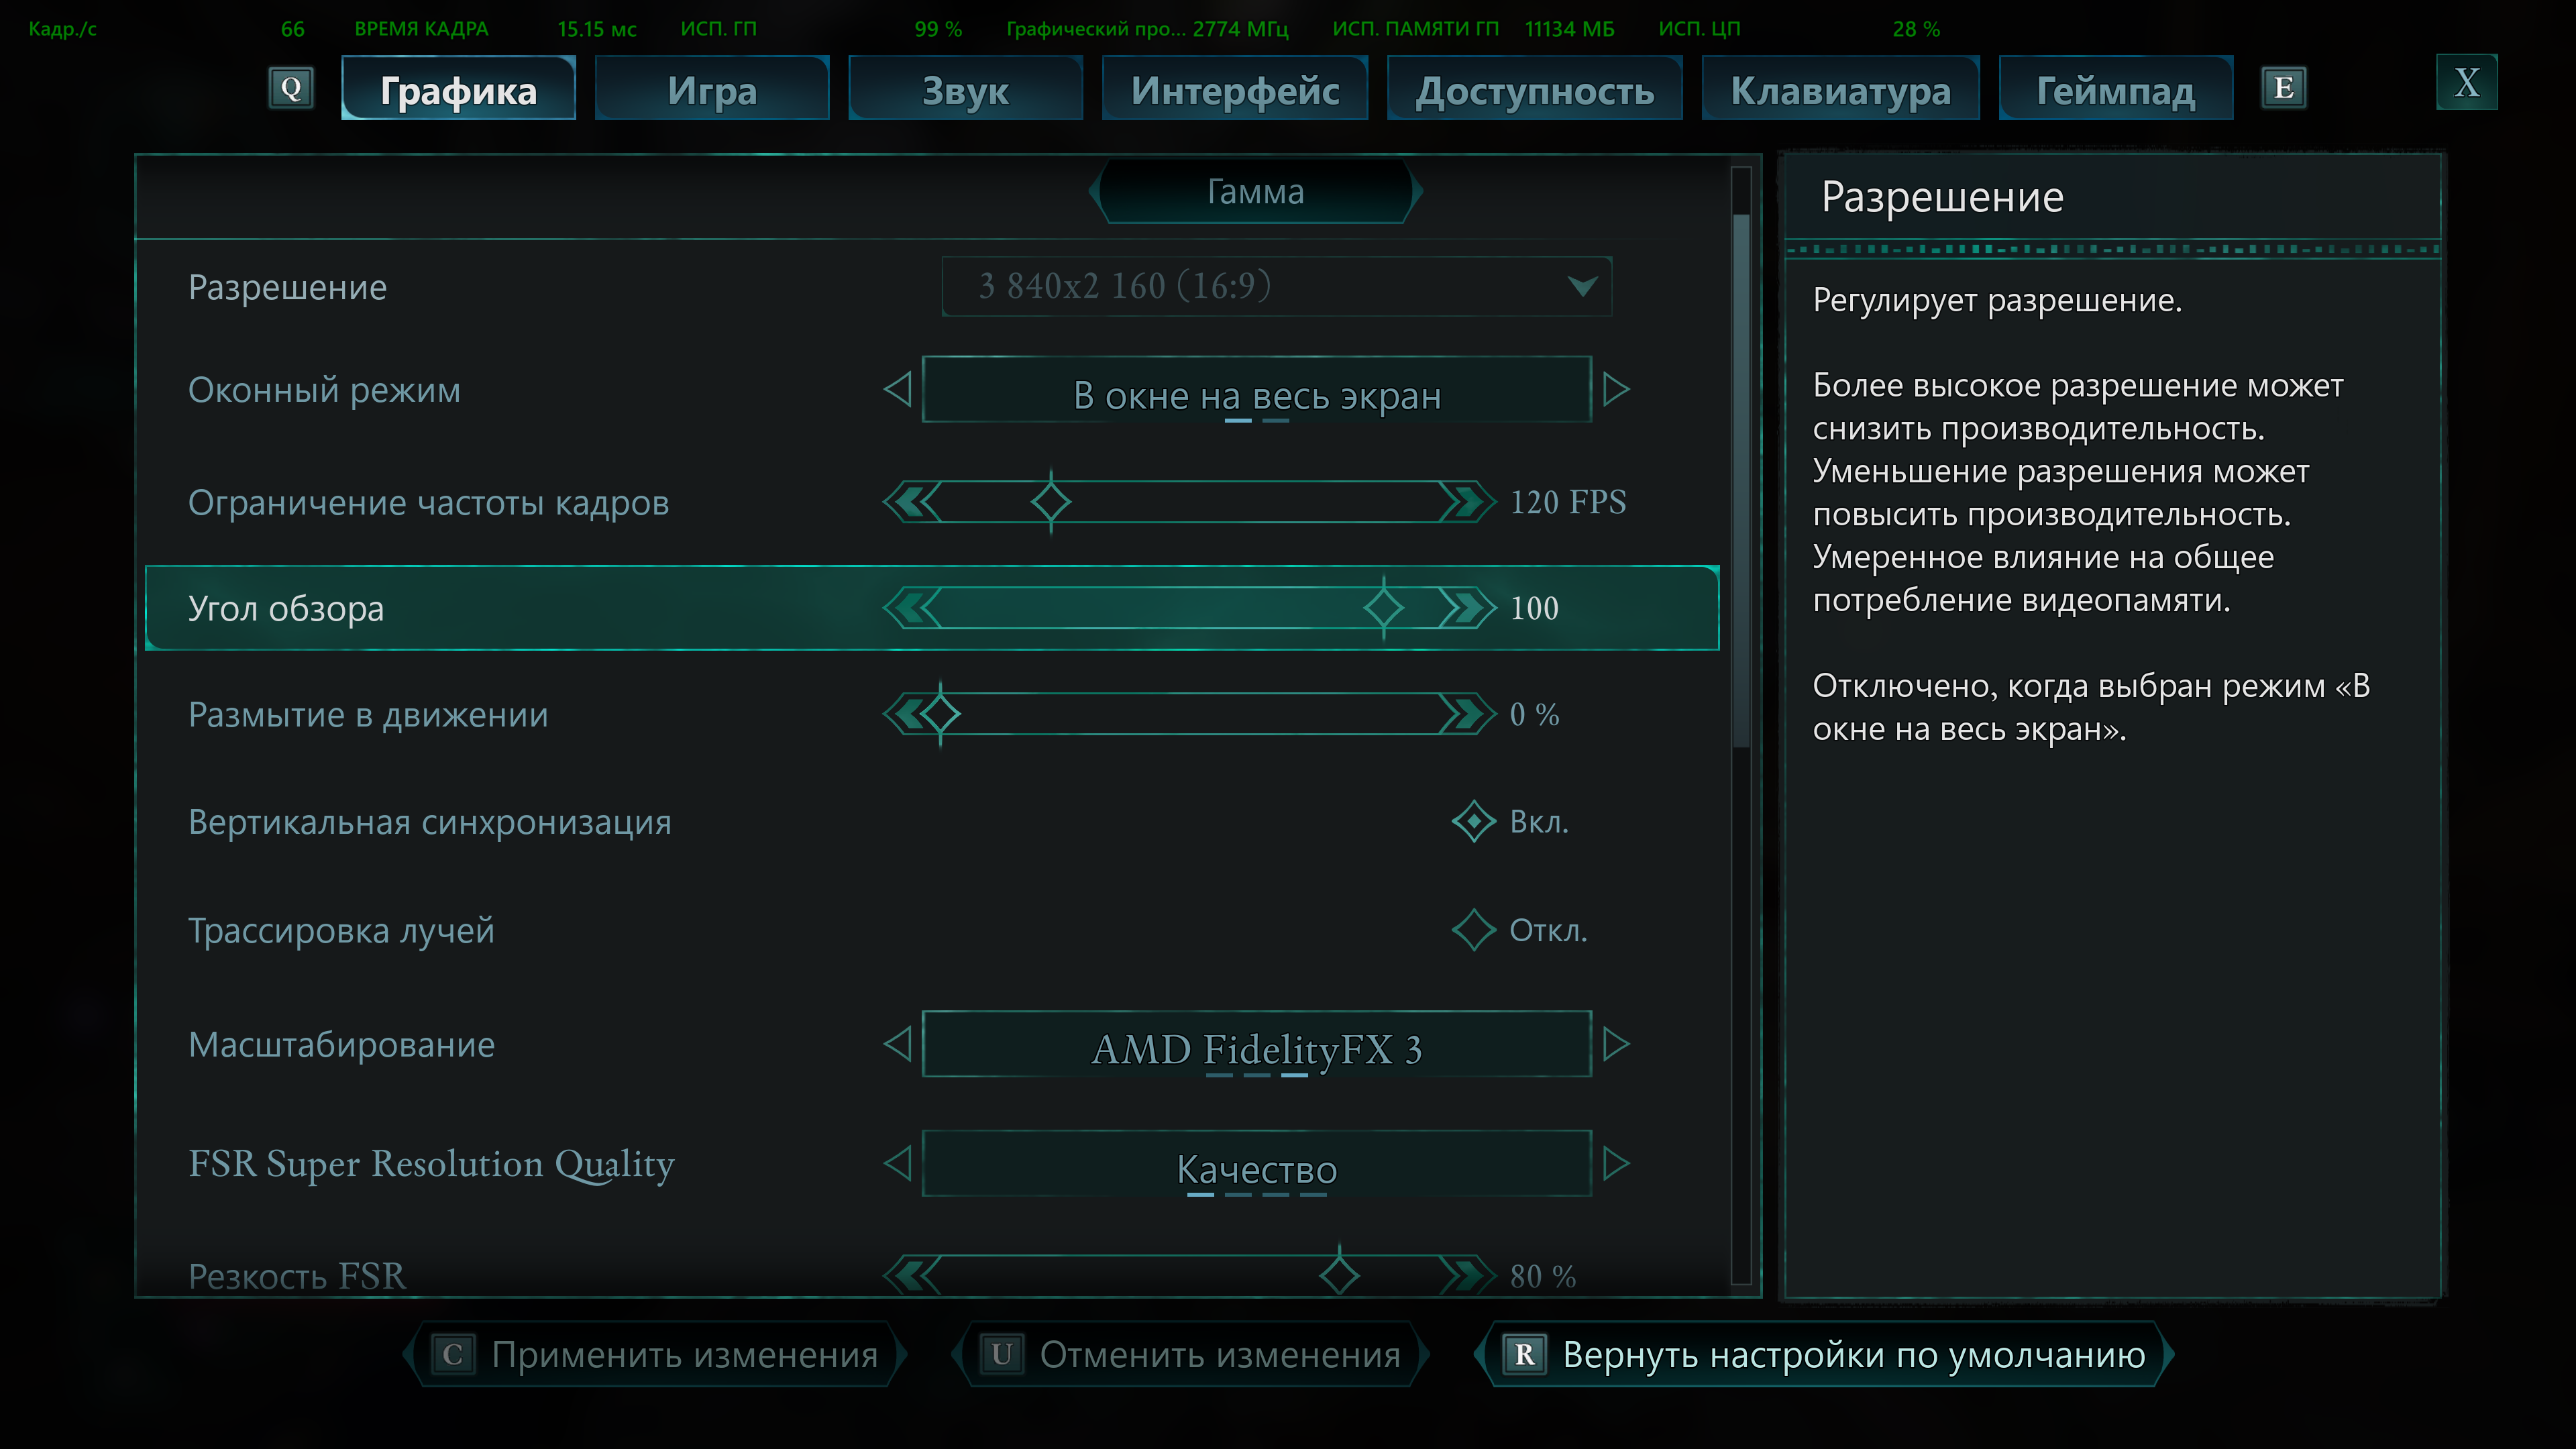Click the E next-tab key icon
The width and height of the screenshot is (2576, 1449).
click(x=2283, y=88)
